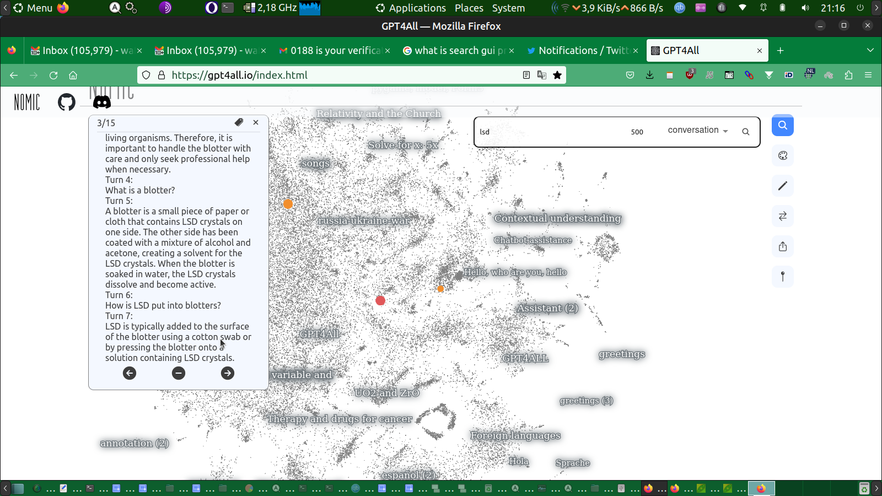Screen dimensions: 882x496
Task: Click the large orange point near songs
Action: tap(288, 204)
